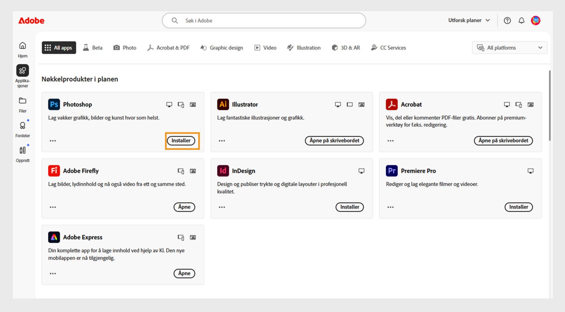Image resolution: width=565 pixels, height=312 pixels.
Task: Open Illustrator on the desktop
Action: tap(334, 141)
